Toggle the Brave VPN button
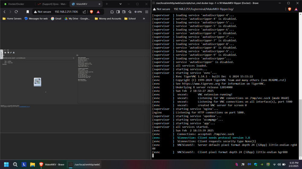This screenshot has width=302, height=169. (138, 12)
